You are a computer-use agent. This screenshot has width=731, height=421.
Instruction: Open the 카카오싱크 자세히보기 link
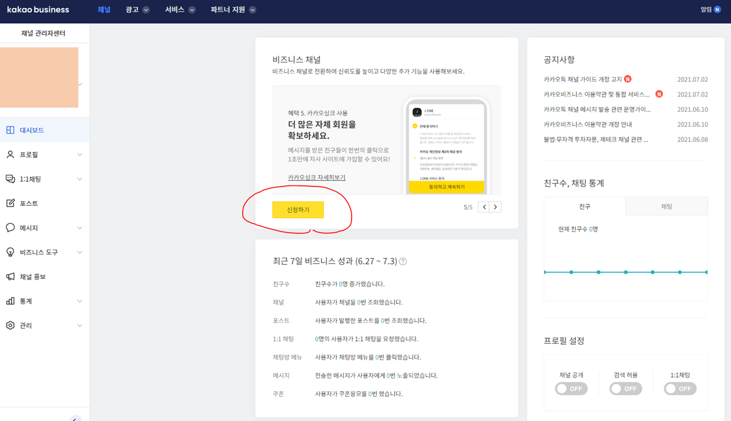316,177
